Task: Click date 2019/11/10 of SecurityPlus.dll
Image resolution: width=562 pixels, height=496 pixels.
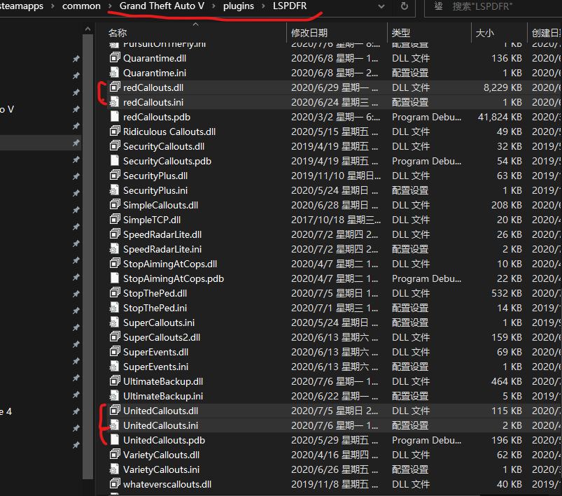Action: (336, 176)
